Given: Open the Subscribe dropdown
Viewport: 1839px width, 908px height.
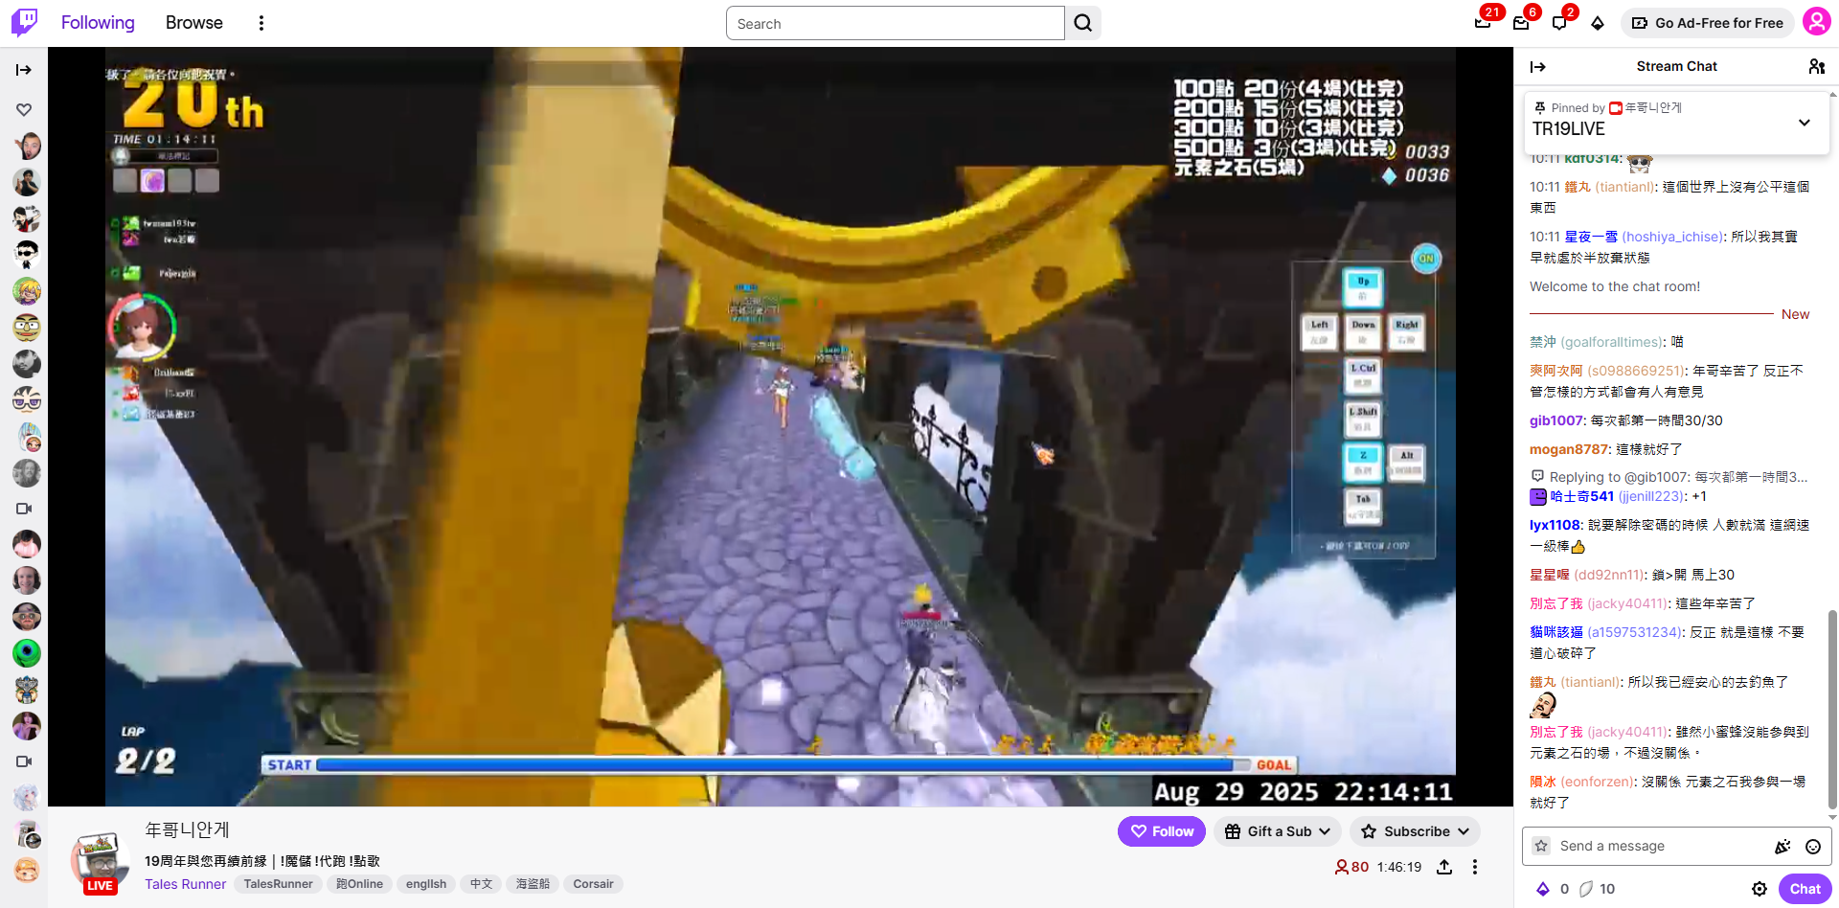Looking at the screenshot, I should point(1415,831).
